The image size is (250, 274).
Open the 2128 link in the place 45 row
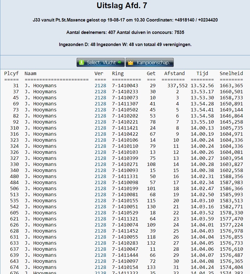100,98
